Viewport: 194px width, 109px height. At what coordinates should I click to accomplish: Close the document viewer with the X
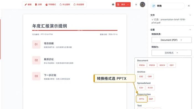click(136, 5)
